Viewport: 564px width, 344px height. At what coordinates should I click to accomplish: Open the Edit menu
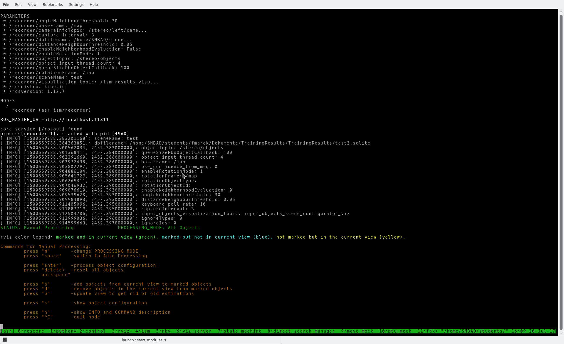(18, 4)
